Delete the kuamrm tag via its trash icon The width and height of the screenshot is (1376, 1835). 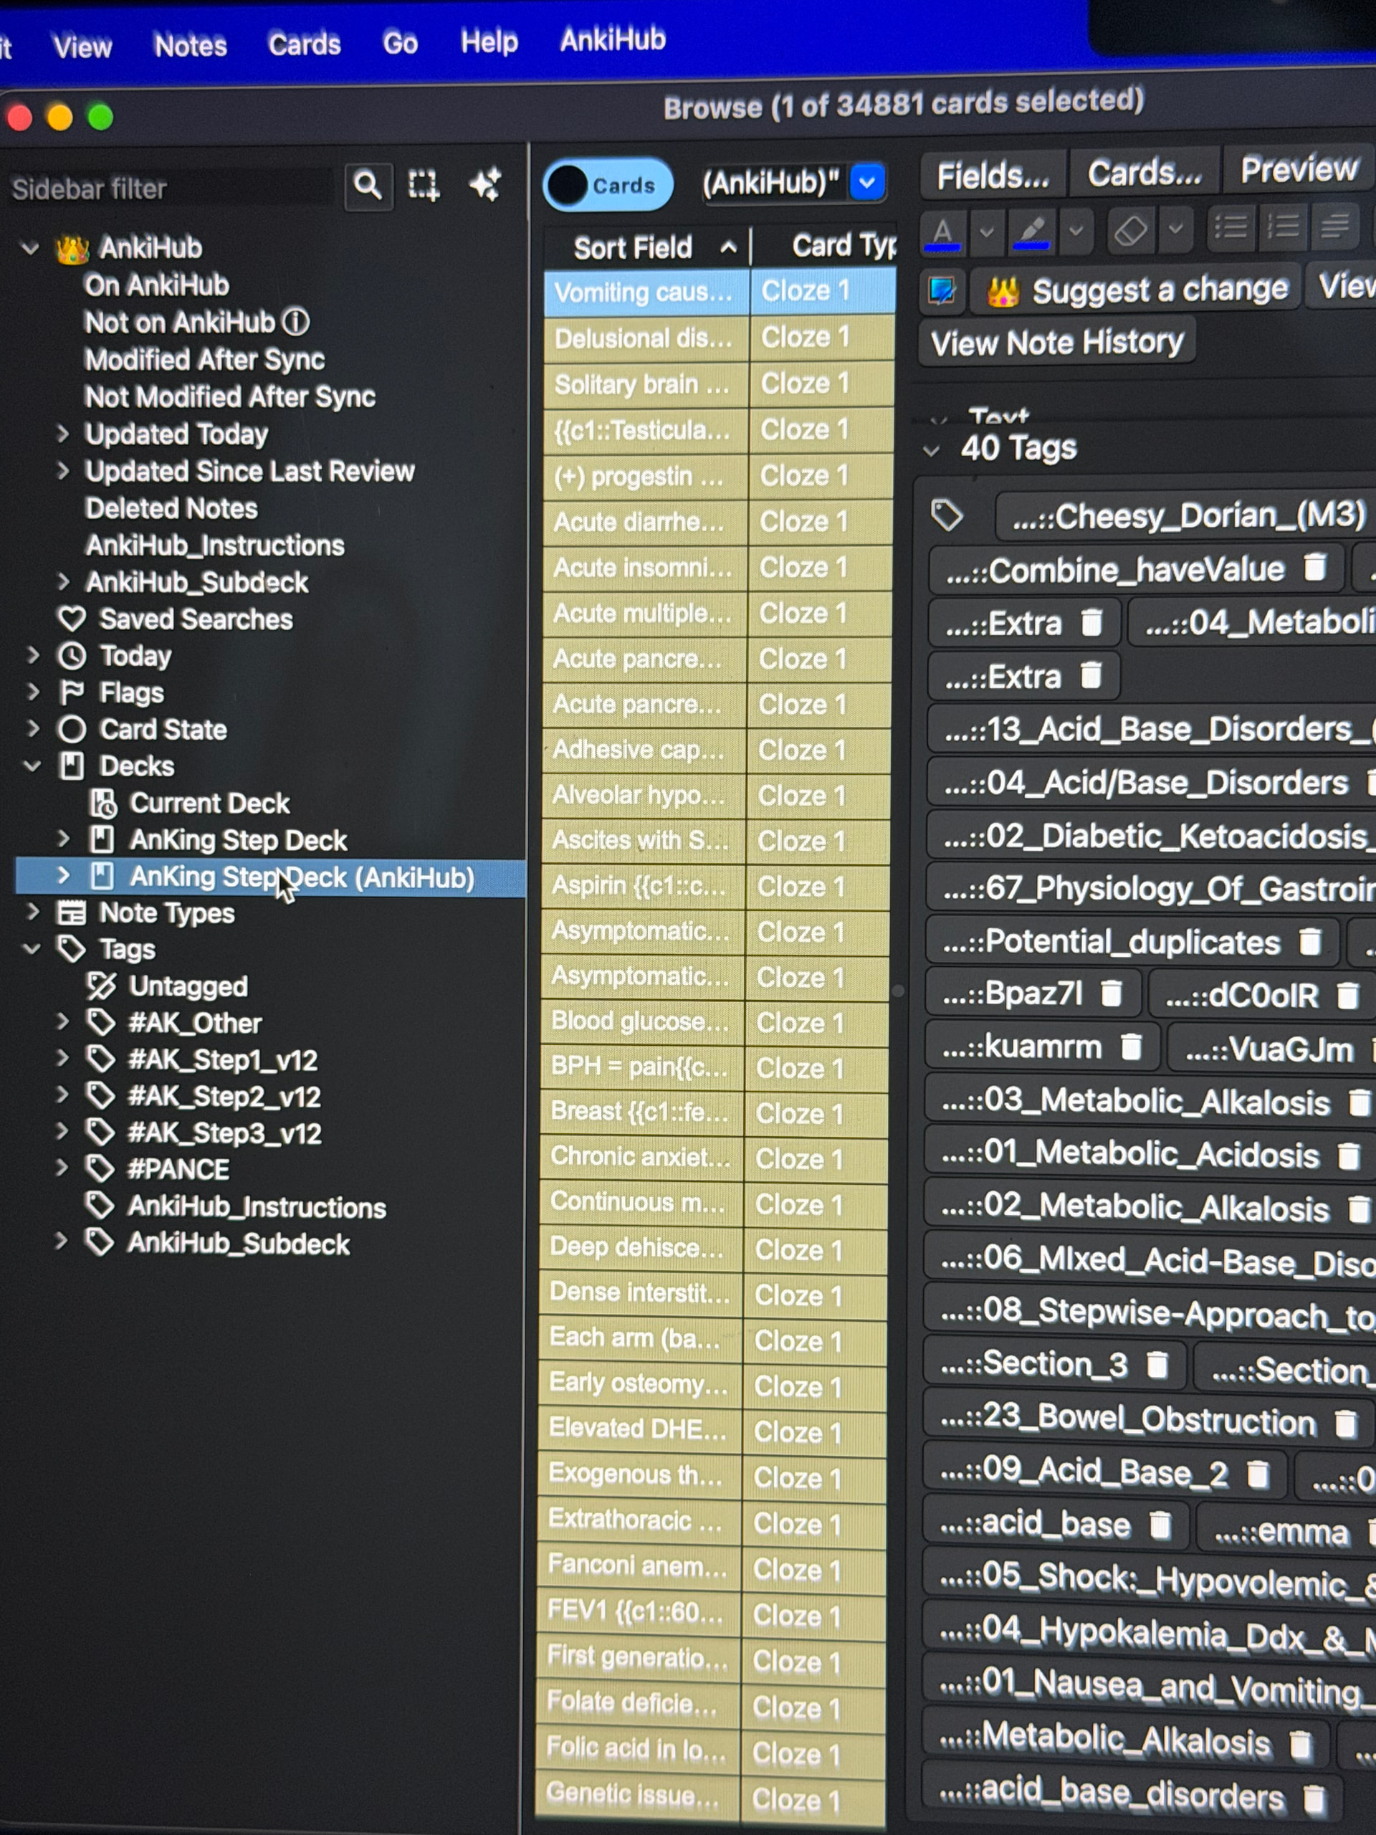pos(1132,1048)
